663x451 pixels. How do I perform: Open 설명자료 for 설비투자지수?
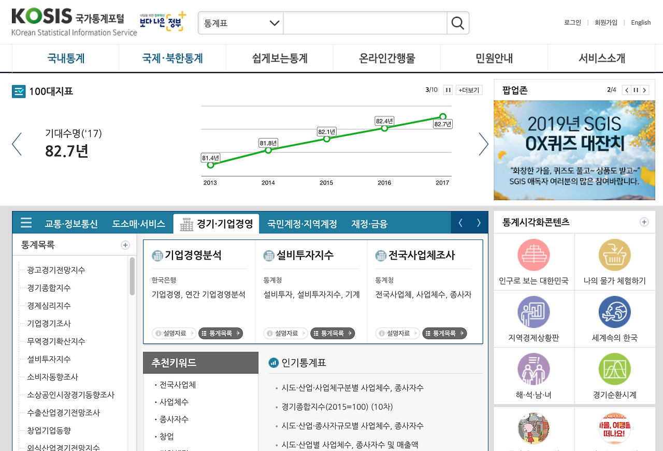pyautogui.click(x=286, y=334)
